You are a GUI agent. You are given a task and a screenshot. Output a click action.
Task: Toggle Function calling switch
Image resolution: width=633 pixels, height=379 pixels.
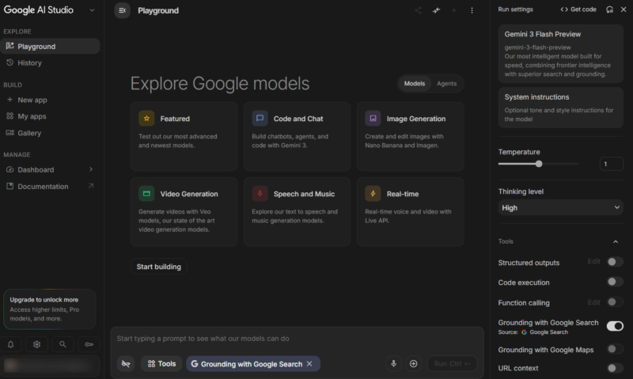click(615, 302)
